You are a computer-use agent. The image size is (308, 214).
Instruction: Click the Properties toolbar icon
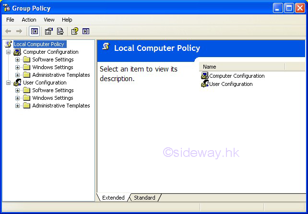pyautogui.click(x=48, y=31)
